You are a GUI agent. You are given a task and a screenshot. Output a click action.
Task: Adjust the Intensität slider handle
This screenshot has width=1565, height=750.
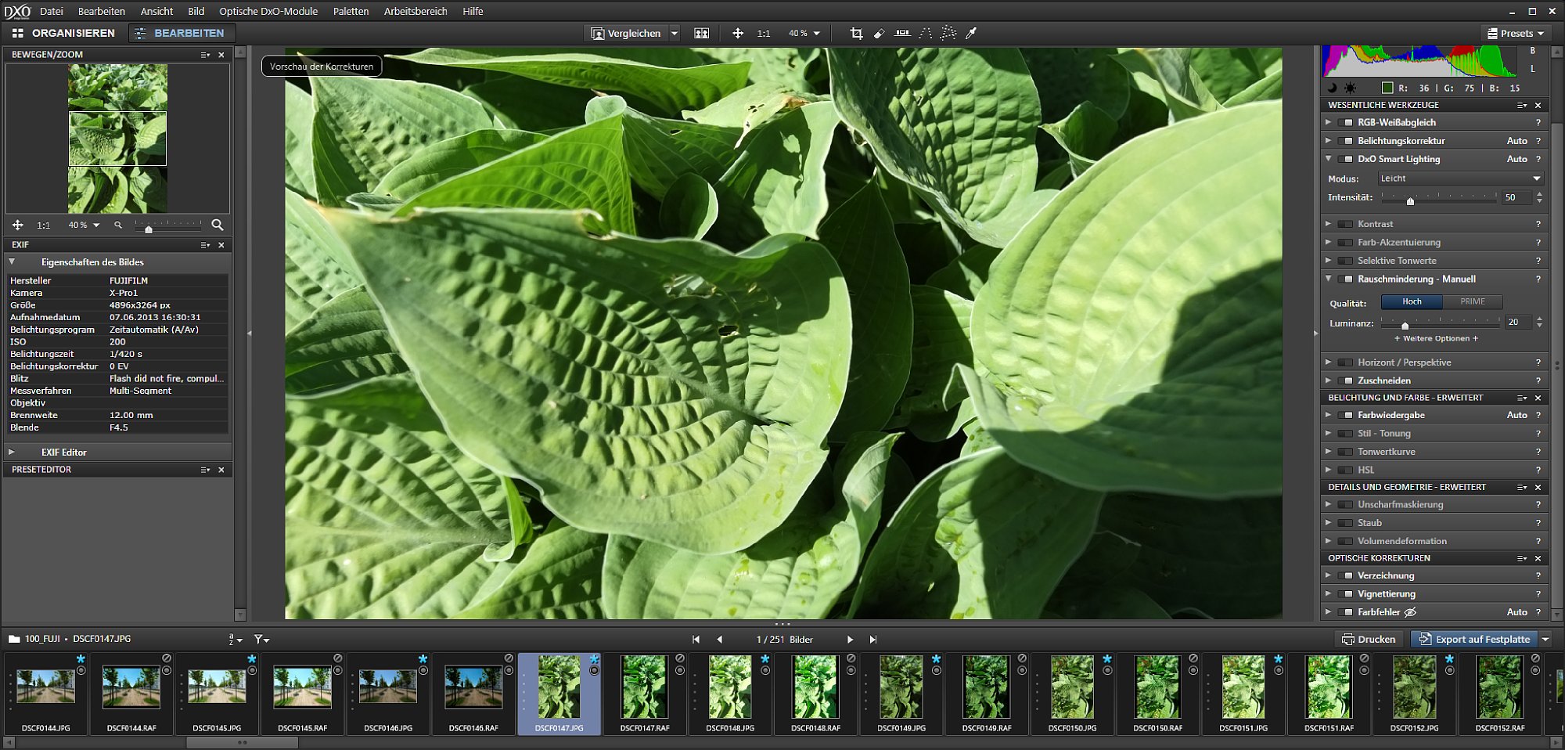[x=1410, y=201]
